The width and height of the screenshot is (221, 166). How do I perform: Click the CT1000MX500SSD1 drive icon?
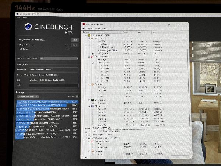click(89, 128)
